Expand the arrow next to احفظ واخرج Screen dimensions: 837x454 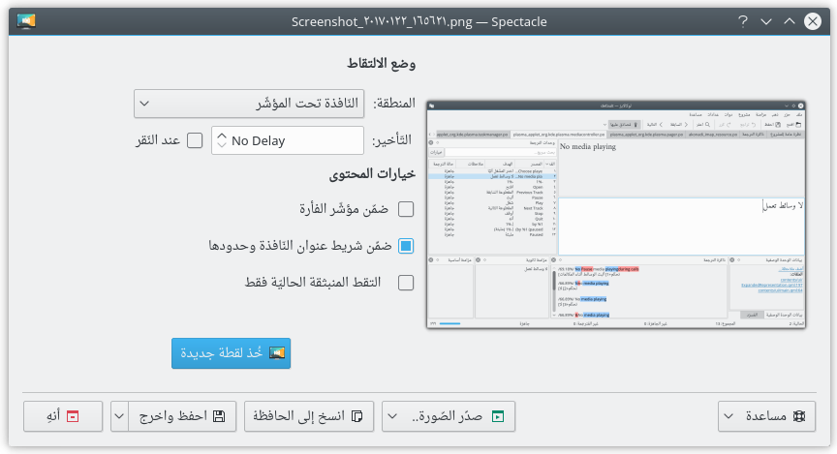(121, 416)
